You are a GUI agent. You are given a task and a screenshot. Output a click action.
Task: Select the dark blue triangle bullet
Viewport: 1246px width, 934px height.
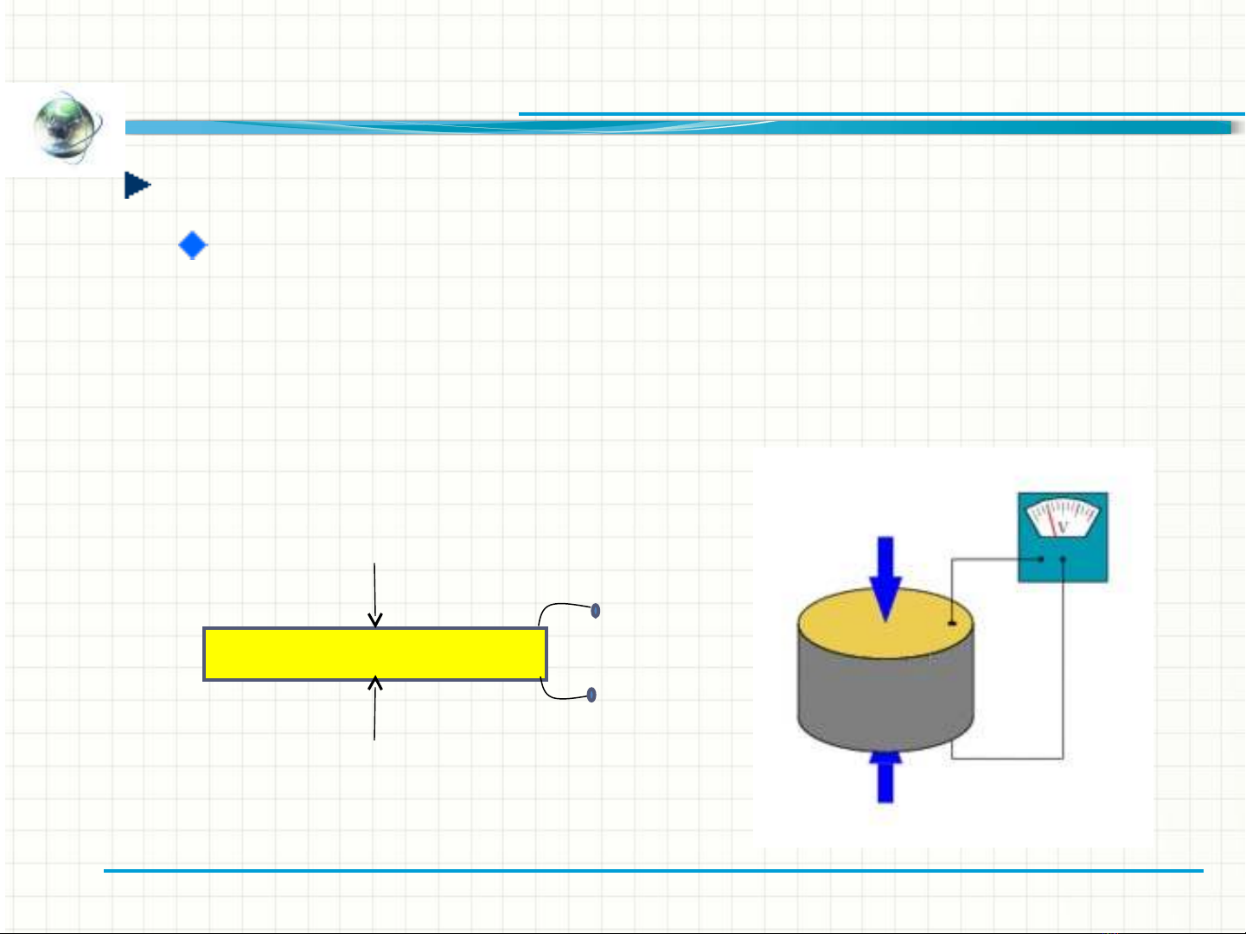137,185
